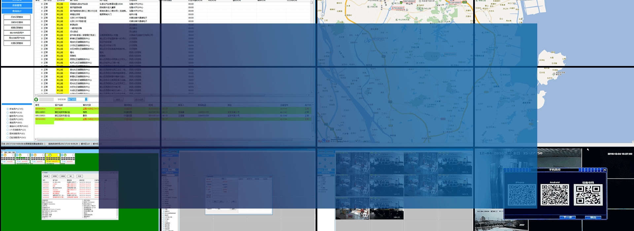Open the 查询统计 section
This screenshot has width=634, height=231.
[x=17, y=11]
